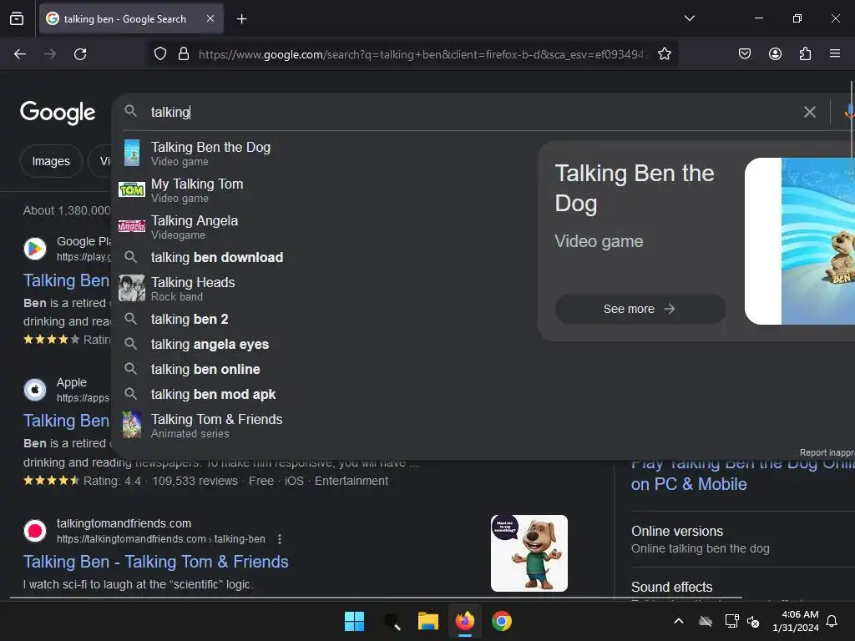The height and width of the screenshot is (641, 855).
Task: Click the Google Play result icon
Action: coord(35,249)
